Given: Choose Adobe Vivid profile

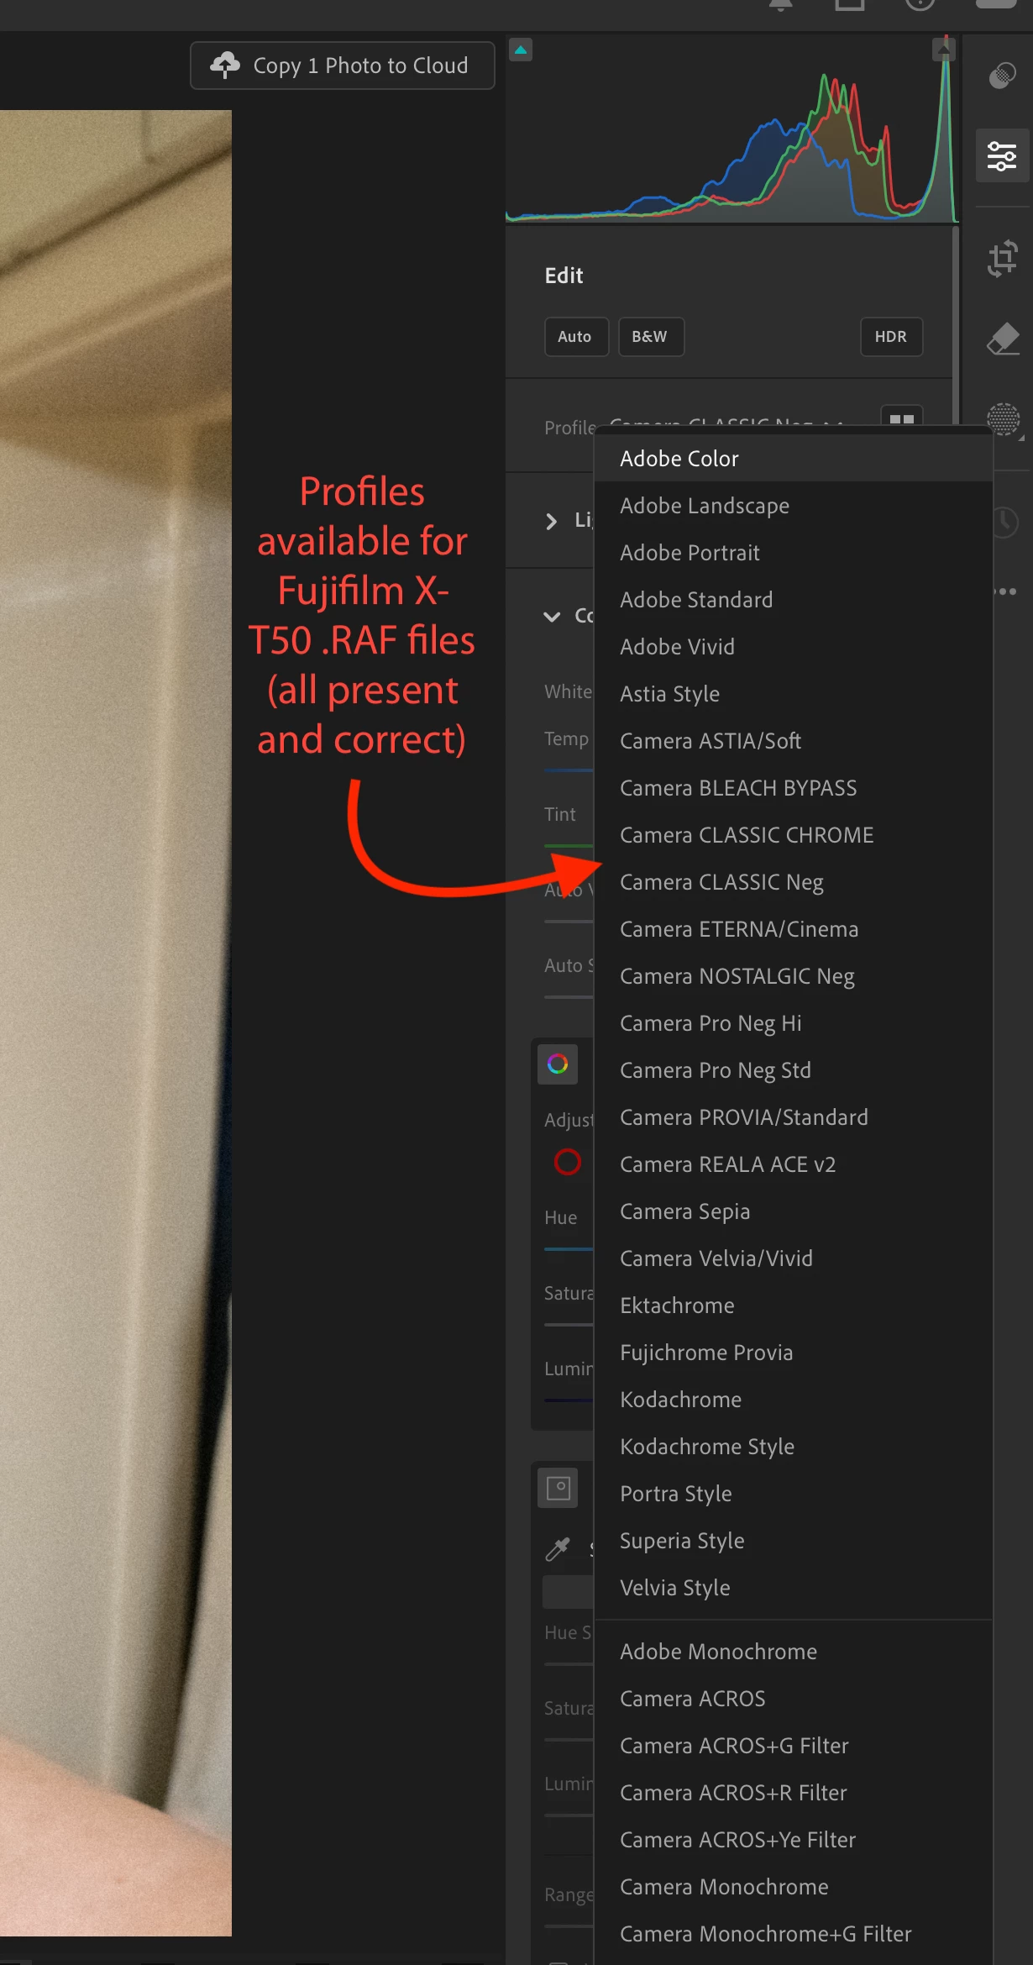Looking at the screenshot, I should click(x=794, y=647).
